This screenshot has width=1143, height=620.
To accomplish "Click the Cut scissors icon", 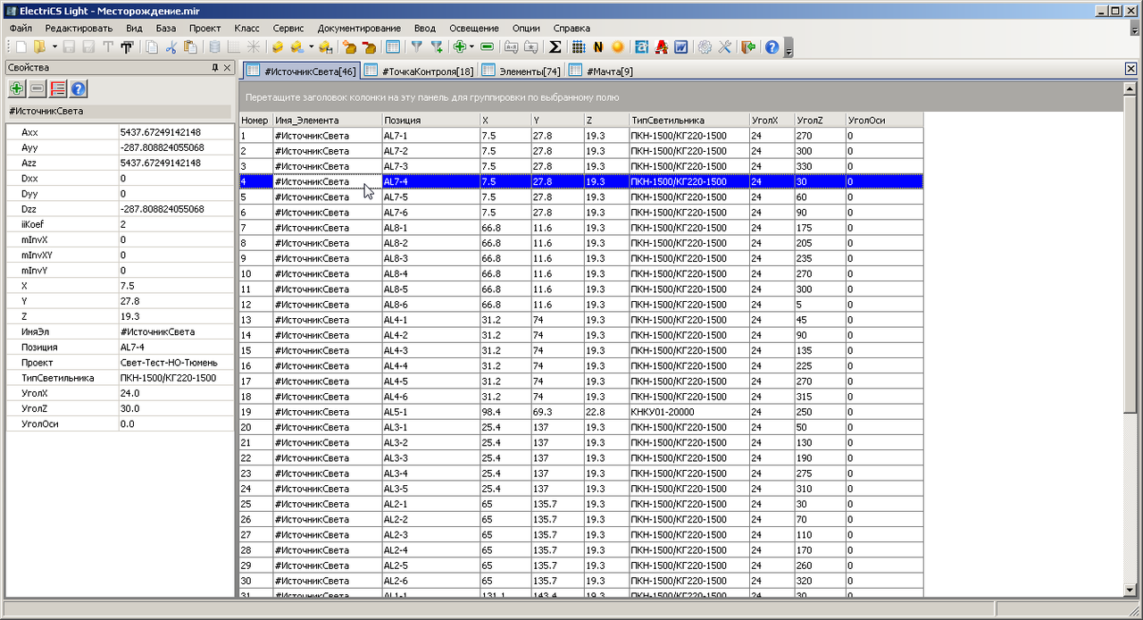I will tap(171, 46).
